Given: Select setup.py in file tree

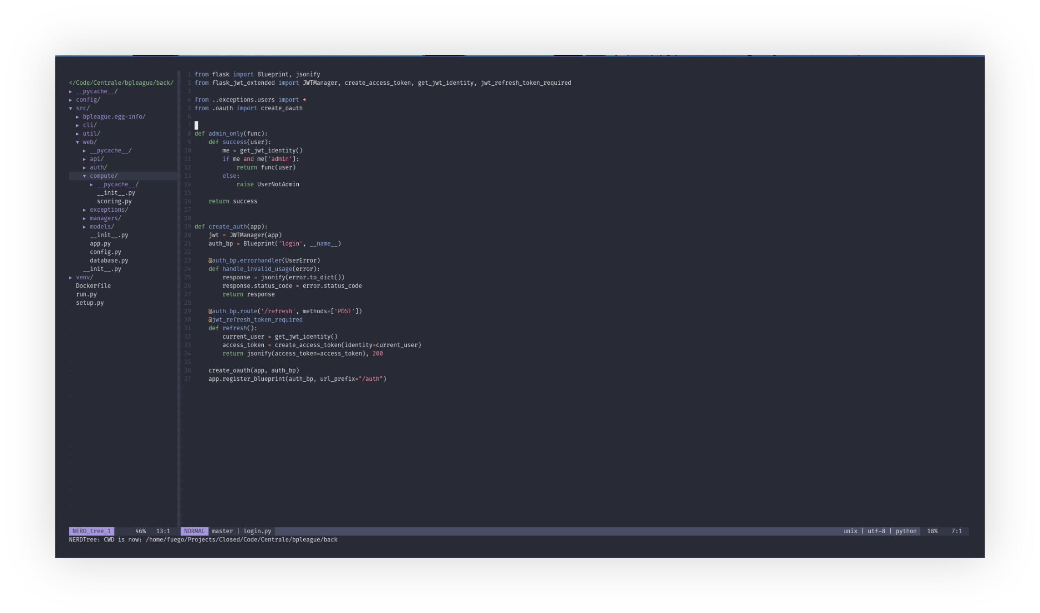Looking at the screenshot, I should pos(90,303).
